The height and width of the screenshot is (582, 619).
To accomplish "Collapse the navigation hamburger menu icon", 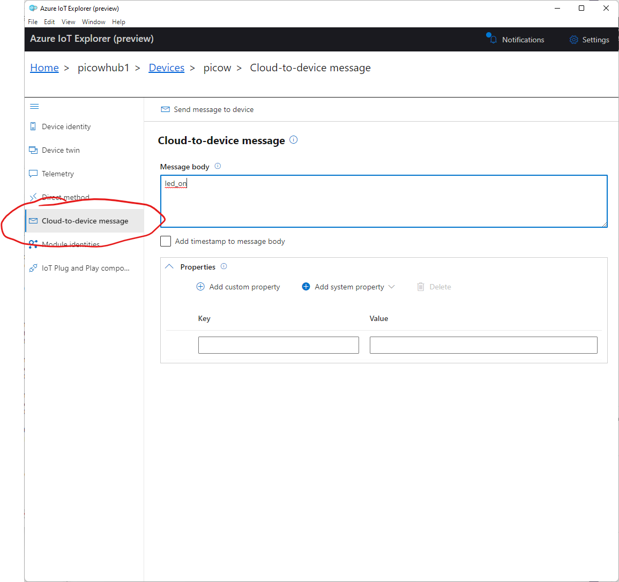I will [34, 106].
